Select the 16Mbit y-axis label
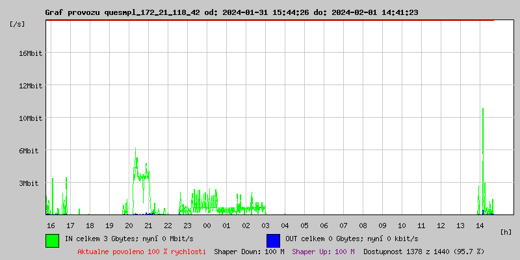 pyautogui.click(x=31, y=53)
